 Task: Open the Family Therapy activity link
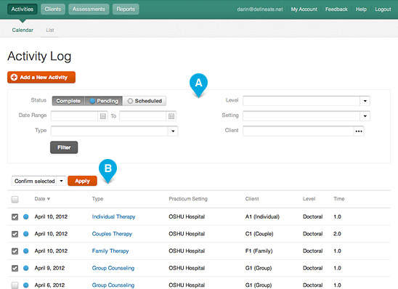[110, 251]
